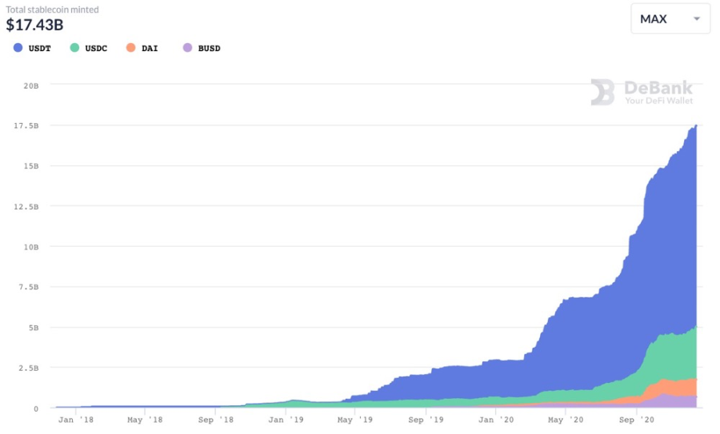720x434 pixels.
Task: Click the purple BUSD legend dot
Action: (x=188, y=48)
